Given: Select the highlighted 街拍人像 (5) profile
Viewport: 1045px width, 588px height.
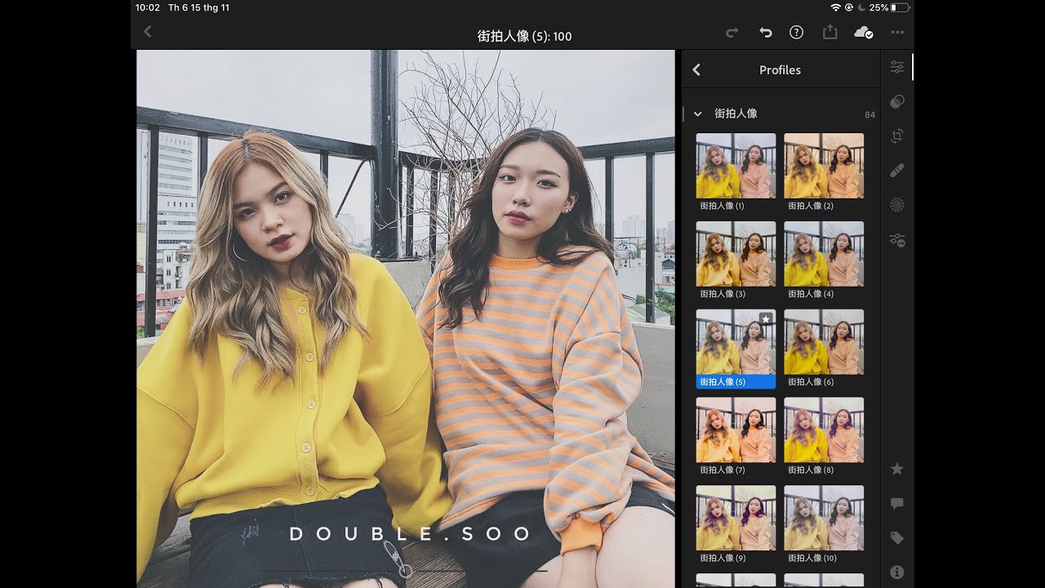Looking at the screenshot, I should (x=736, y=349).
